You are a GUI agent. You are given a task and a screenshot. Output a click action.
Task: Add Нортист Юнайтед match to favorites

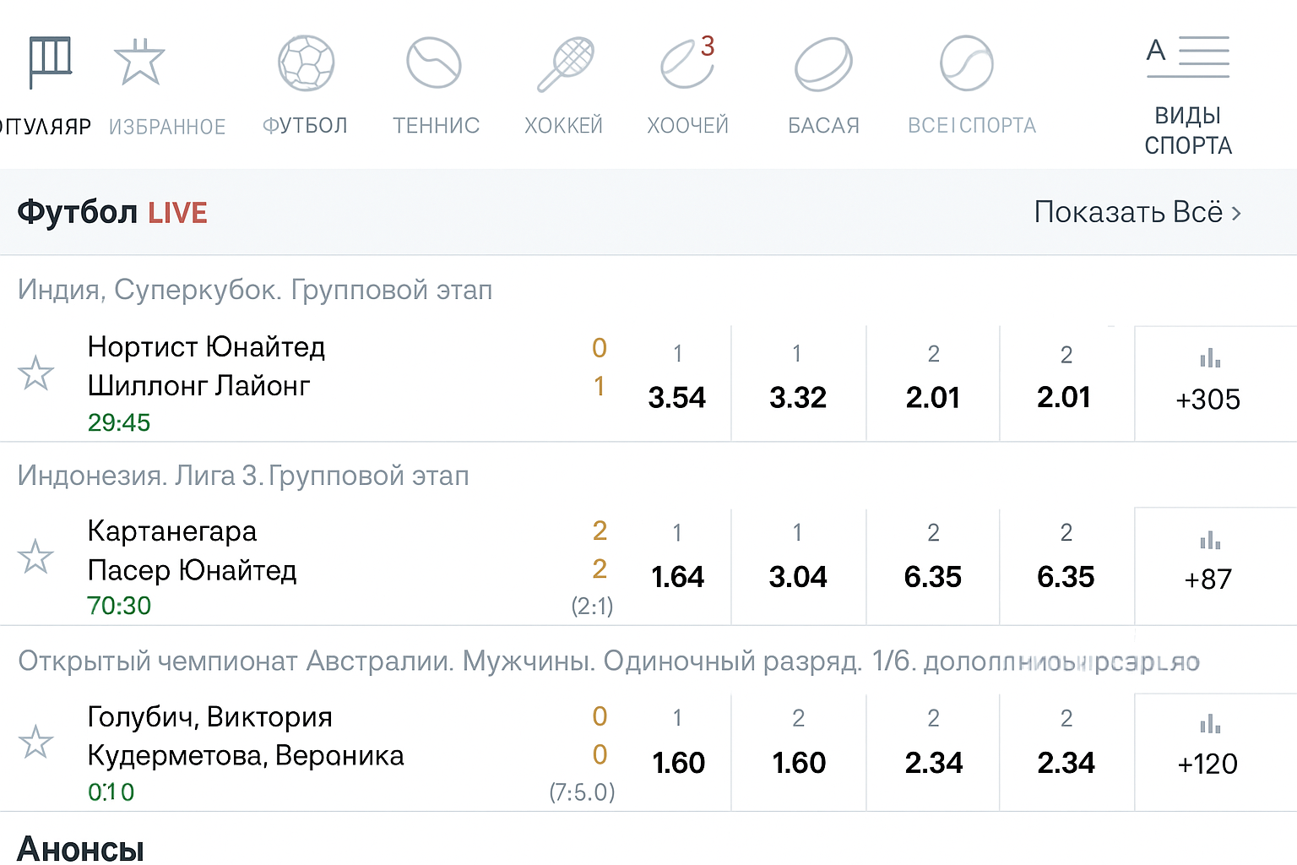point(36,373)
